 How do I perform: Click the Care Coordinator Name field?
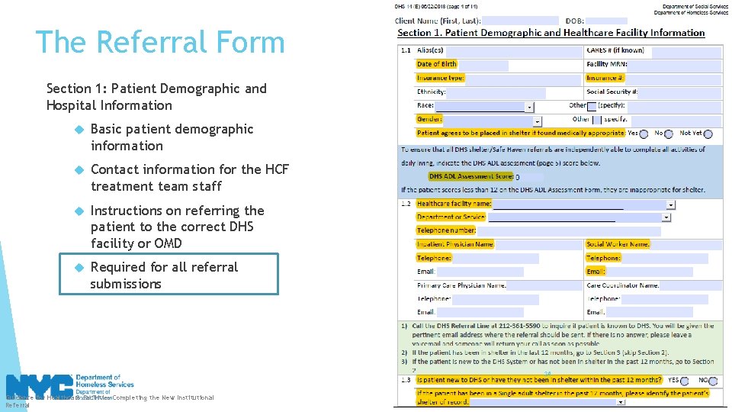[691, 286]
